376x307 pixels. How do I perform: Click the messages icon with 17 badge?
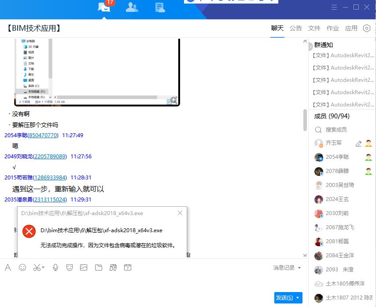tap(104, 7)
